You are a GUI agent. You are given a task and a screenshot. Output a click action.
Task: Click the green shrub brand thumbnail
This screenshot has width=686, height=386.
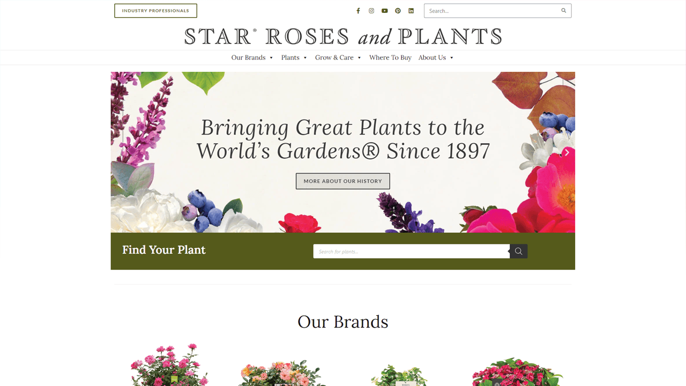click(x=399, y=375)
